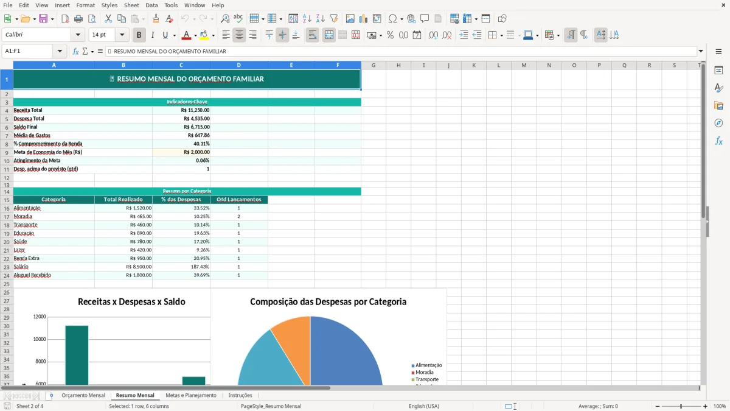
Task: Run the spelling check
Action: coord(238,19)
